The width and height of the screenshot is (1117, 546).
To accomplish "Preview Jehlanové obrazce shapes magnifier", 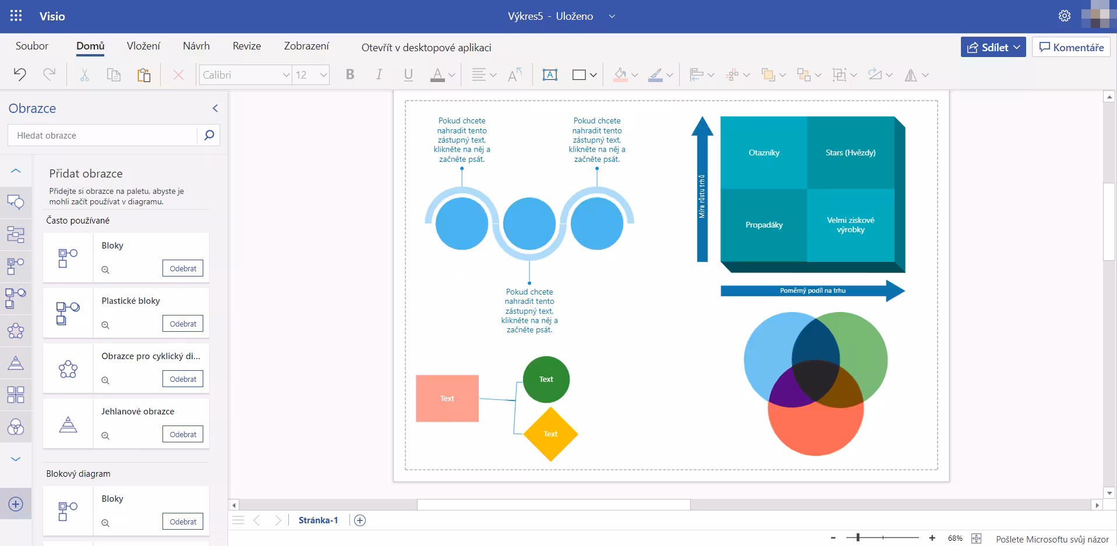I will (105, 435).
